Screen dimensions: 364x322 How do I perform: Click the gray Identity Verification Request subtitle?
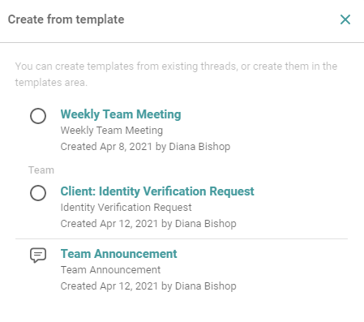point(126,208)
